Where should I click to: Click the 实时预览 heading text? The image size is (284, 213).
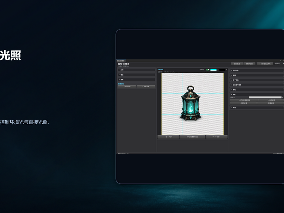[160, 70]
